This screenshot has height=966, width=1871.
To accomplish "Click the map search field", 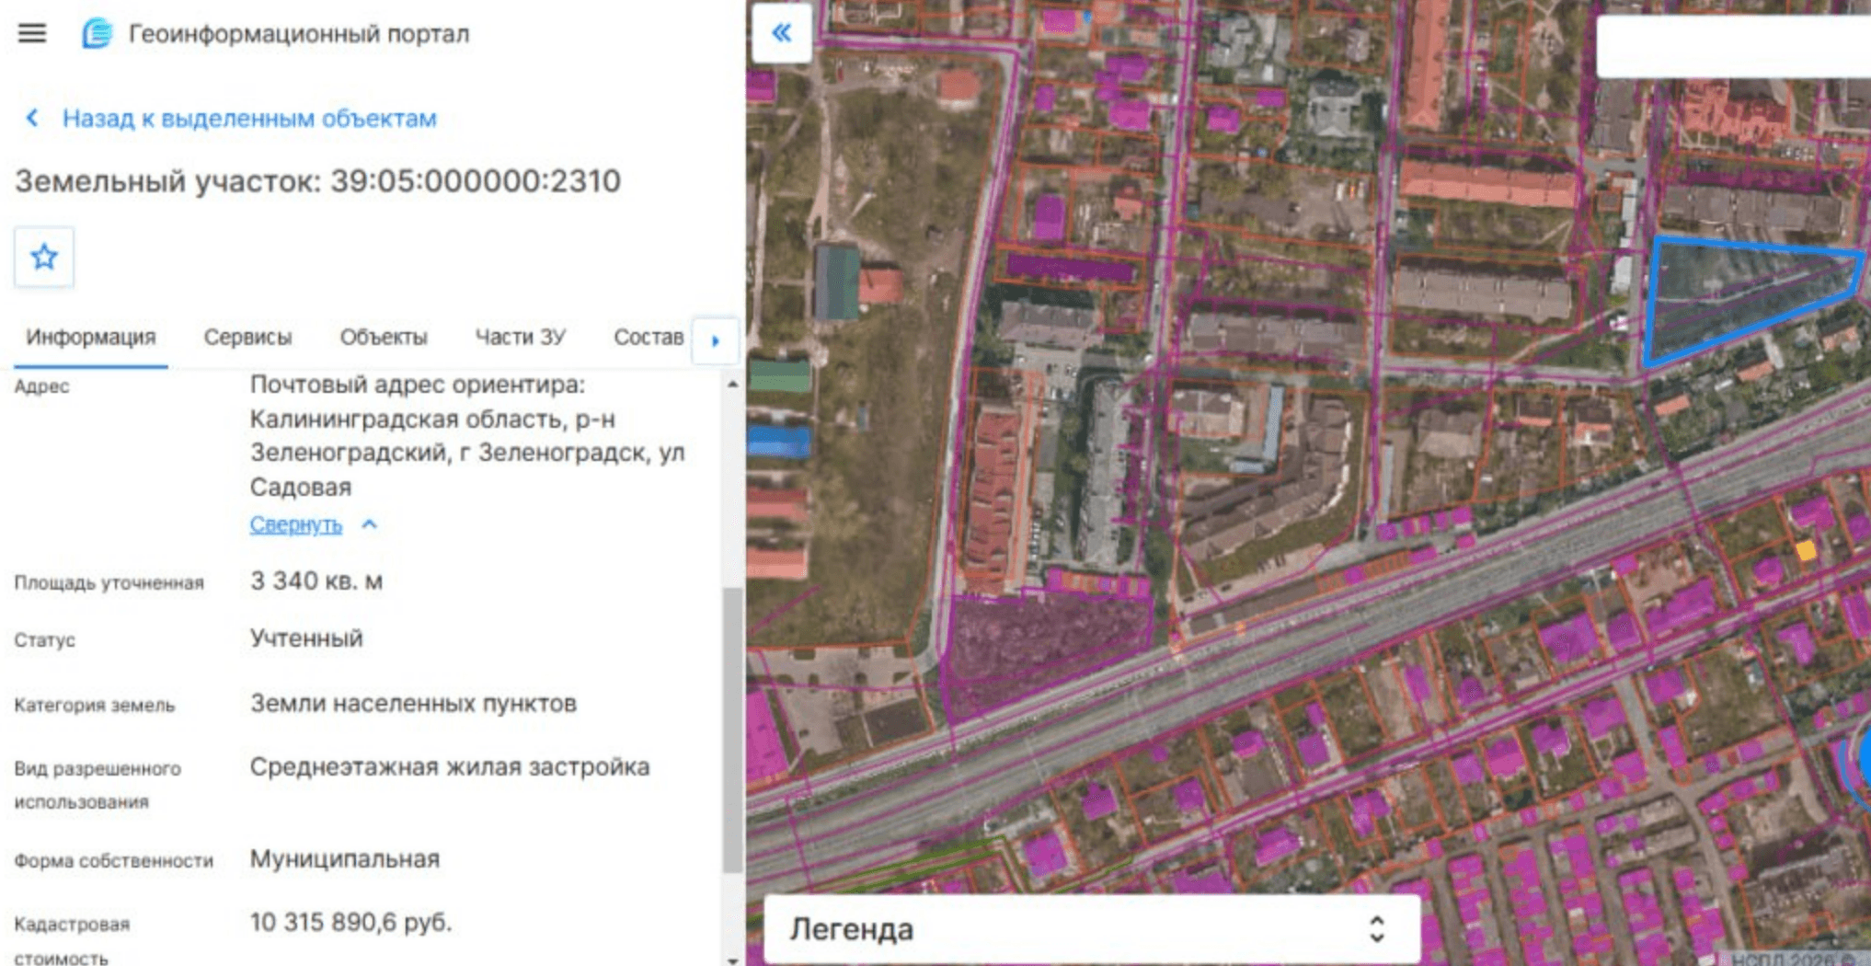I will tap(1733, 46).
